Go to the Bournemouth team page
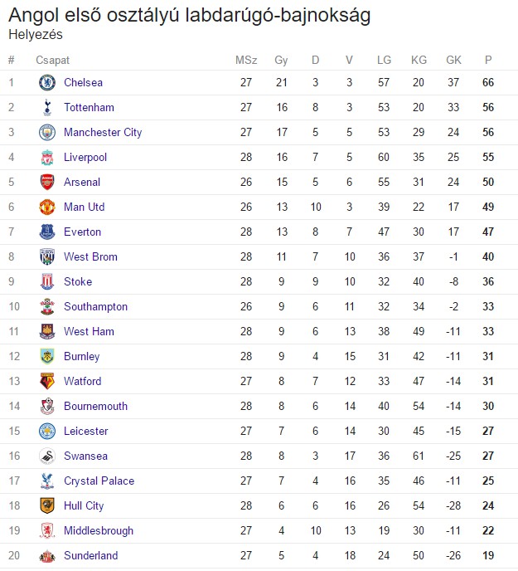 [95, 406]
